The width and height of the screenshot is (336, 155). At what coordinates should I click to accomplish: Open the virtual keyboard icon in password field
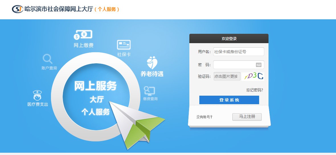(x=259, y=65)
